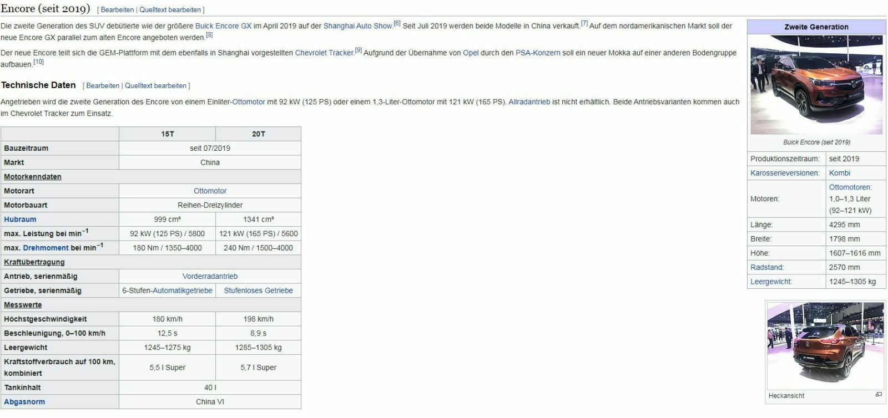The height and width of the screenshot is (418, 888).
Task: Open the Buick Encore front view image
Action: (816, 85)
